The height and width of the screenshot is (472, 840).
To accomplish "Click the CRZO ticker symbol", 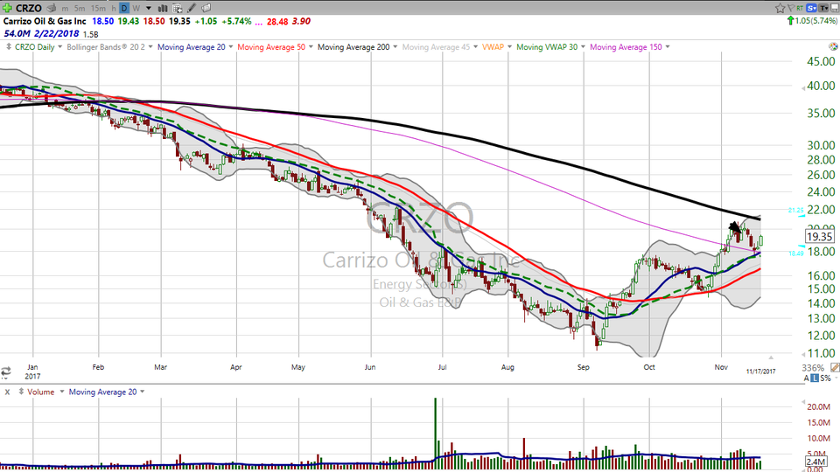I will click(28, 8).
